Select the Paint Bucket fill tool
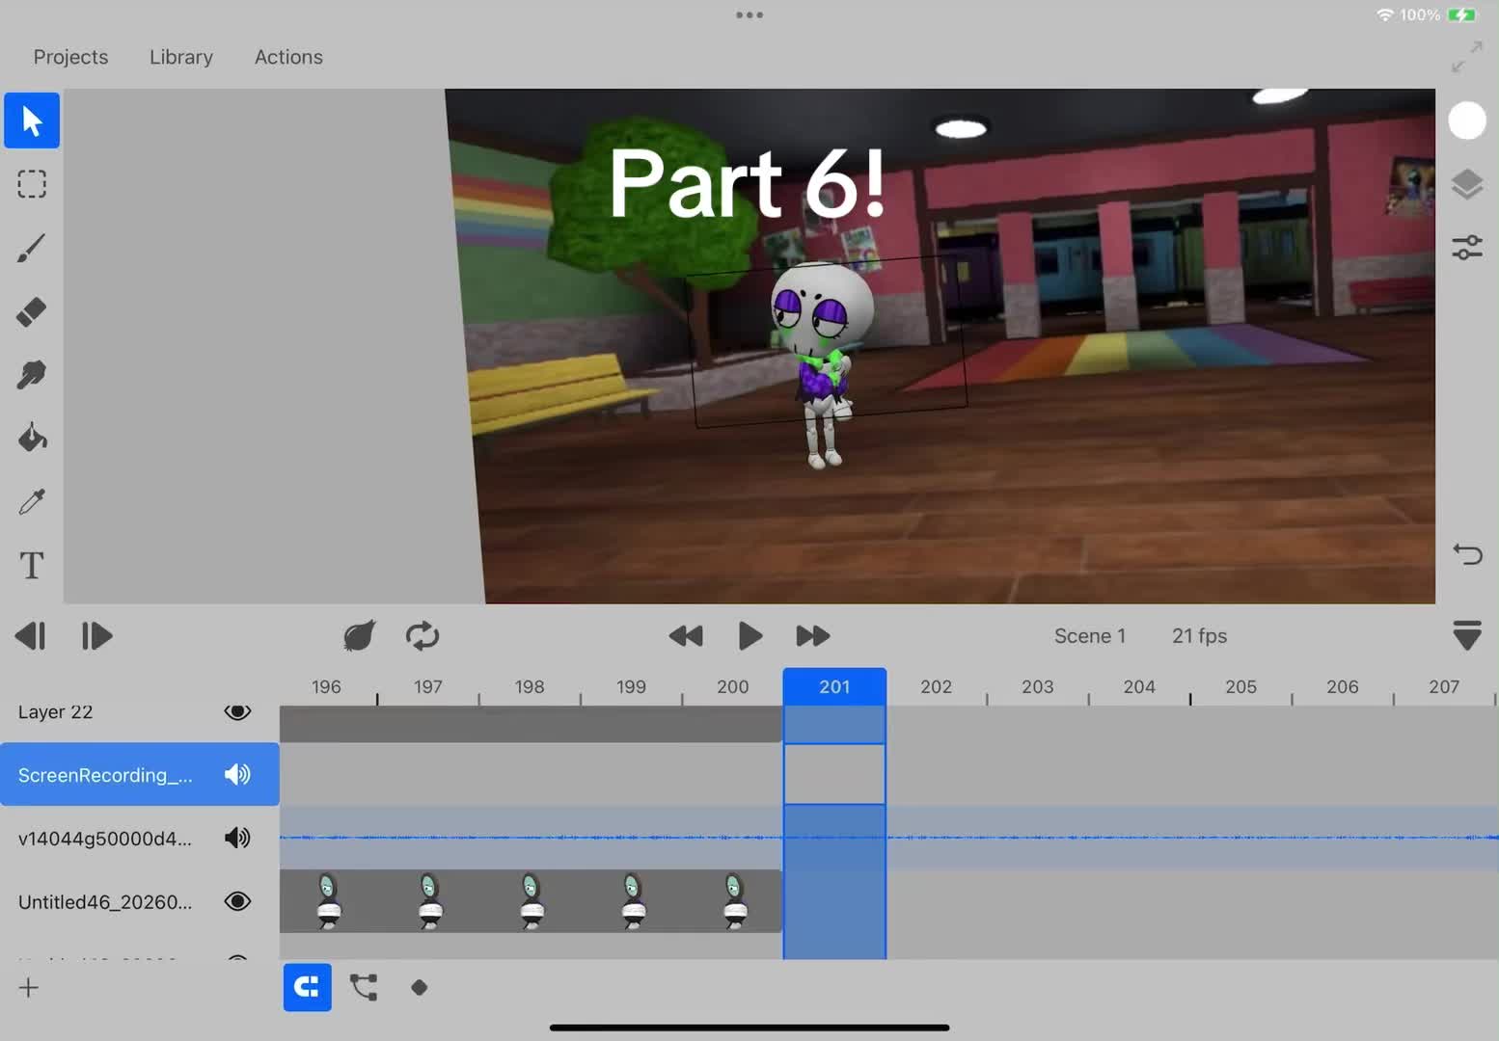Image resolution: width=1499 pixels, height=1041 pixels. point(31,438)
